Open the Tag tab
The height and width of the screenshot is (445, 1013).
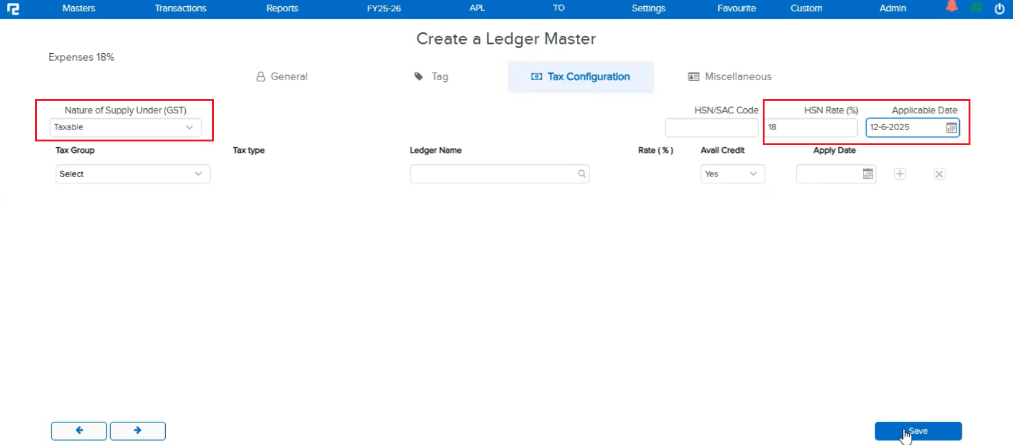coord(432,76)
